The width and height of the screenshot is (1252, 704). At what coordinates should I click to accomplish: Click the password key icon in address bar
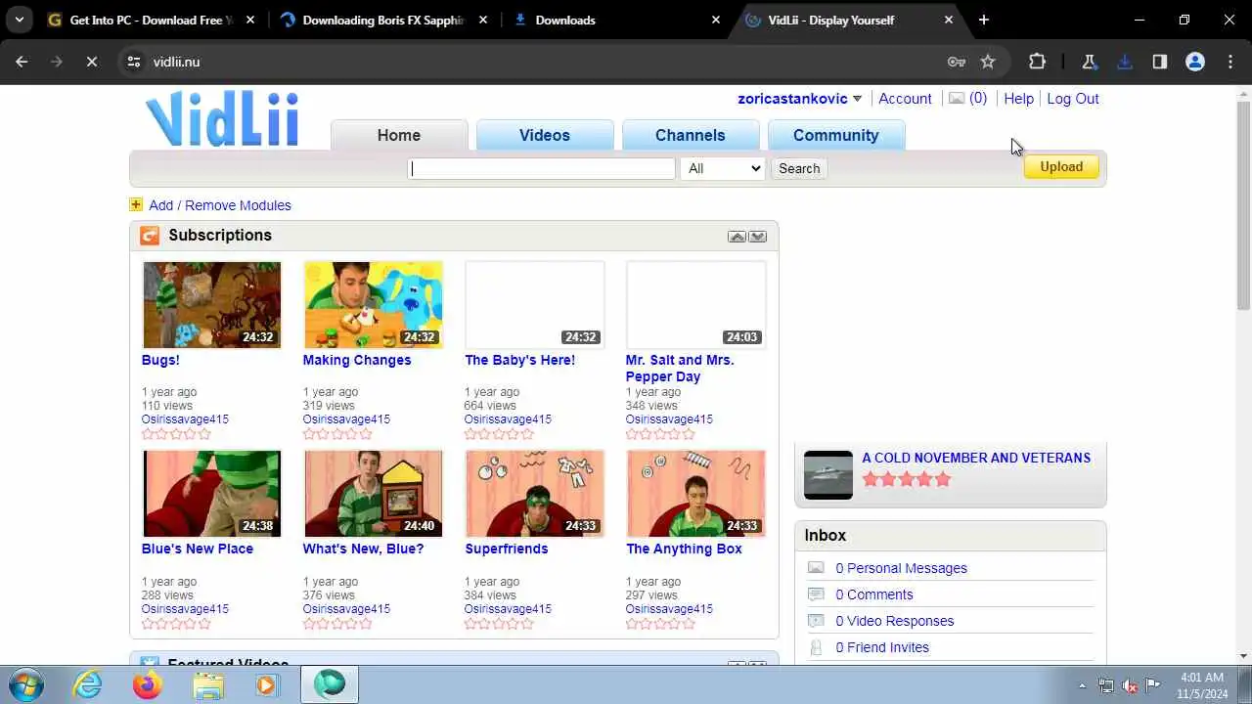tap(957, 62)
